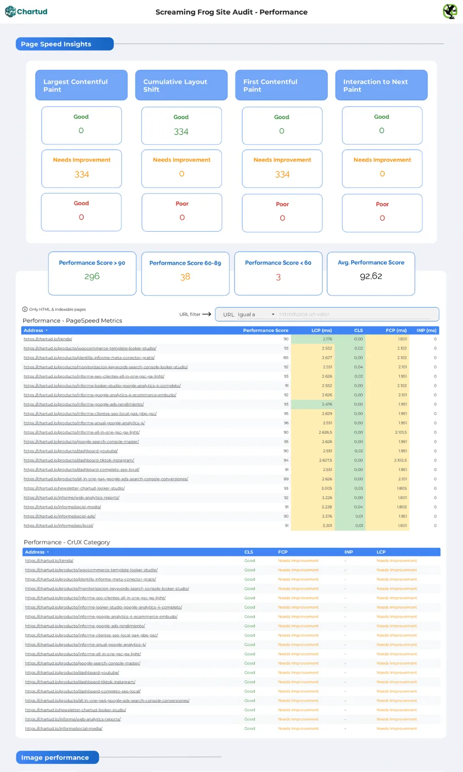Click the info icon beside "Only HTML & indexable pages"

pyautogui.click(x=25, y=309)
